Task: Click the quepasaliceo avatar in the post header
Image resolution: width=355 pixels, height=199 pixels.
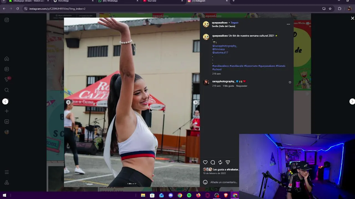Action: [206, 24]
